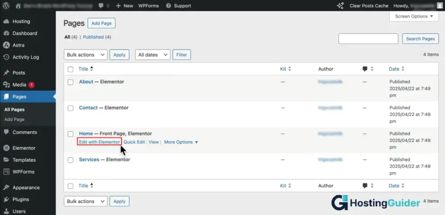Open the Contact page title link
Image resolution: width=445 pixels, height=215 pixels.
(88, 108)
